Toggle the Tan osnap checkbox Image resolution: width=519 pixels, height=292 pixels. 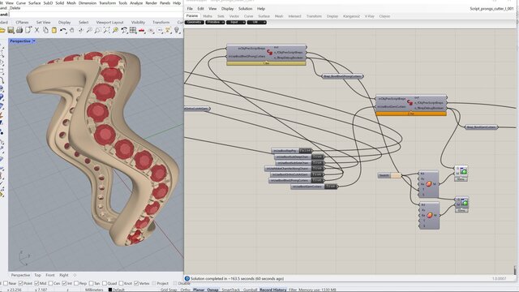pos(91,283)
